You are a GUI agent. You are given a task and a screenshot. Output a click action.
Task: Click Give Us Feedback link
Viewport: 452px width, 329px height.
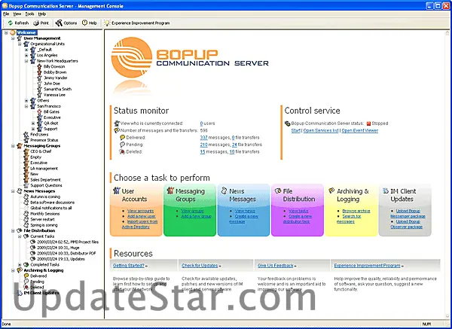coord(276,266)
